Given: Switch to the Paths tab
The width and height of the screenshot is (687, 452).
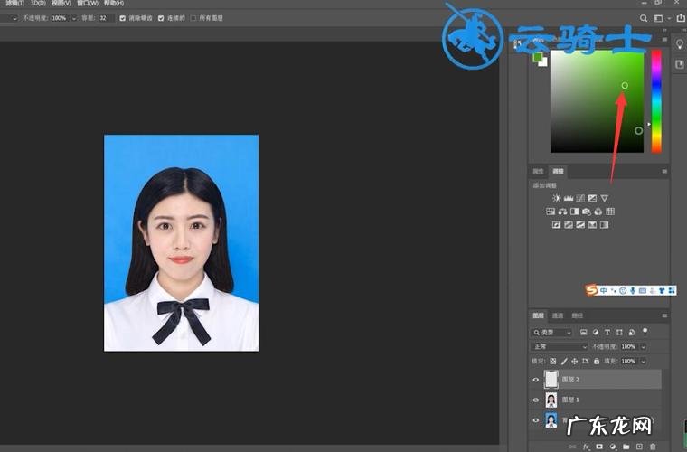Looking at the screenshot, I should tap(578, 315).
